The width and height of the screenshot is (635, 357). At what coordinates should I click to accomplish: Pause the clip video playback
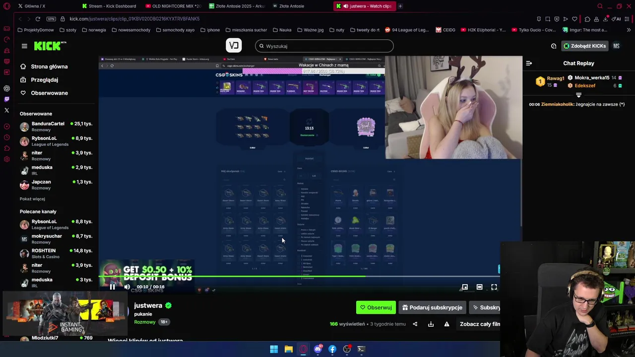(x=113, y=287)
